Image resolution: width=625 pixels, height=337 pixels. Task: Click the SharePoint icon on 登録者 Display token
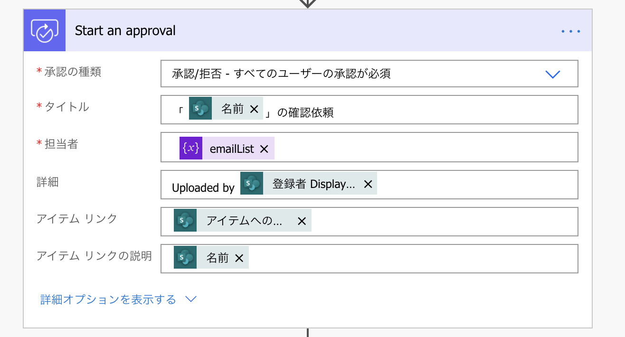(x=252, y=184)
